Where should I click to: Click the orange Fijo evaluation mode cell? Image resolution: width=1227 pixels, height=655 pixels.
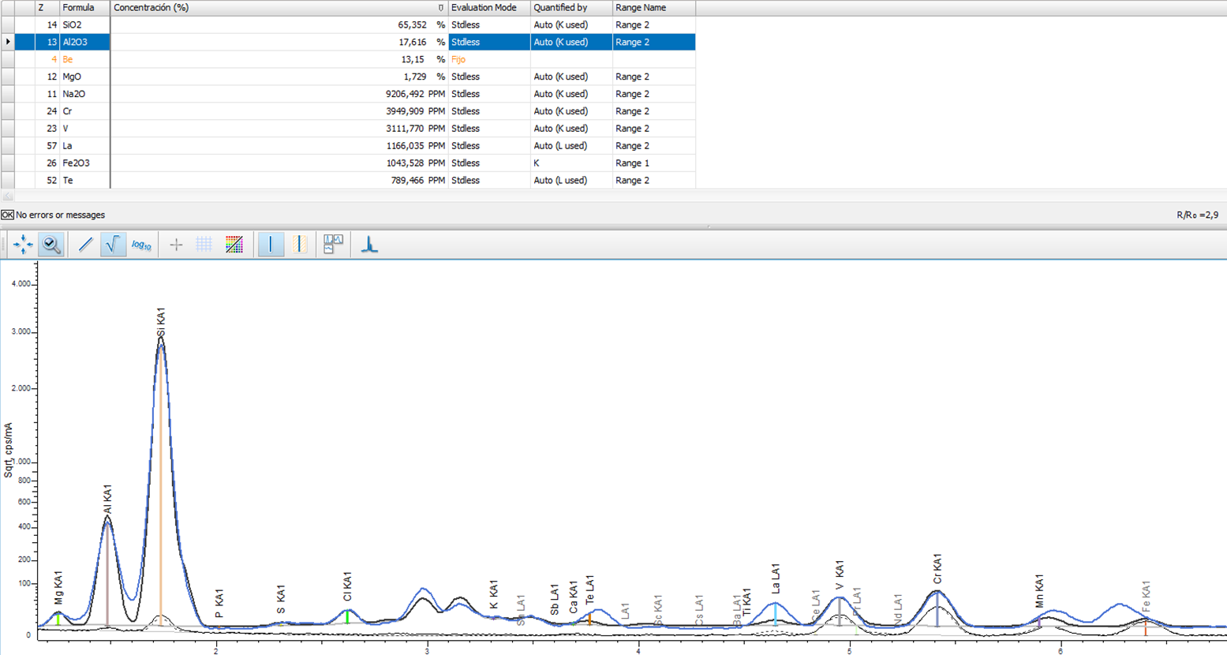tap(489, 60)
